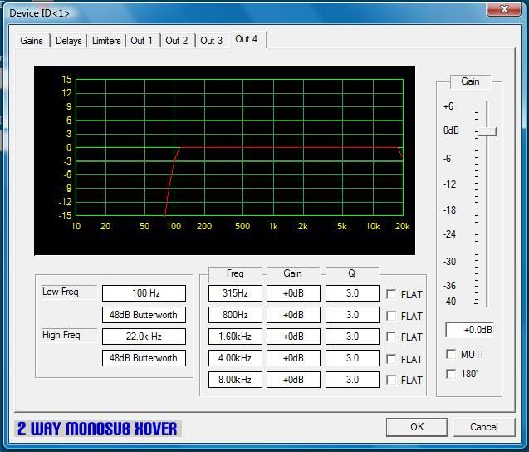529x452 pixels.
Task: Open Low Freq 48dB Butterworth filter type
Action: pyautogui.click(x=144, y=315)
